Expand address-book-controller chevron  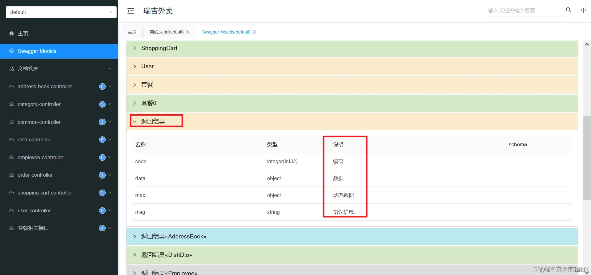(x=110, y=86)
